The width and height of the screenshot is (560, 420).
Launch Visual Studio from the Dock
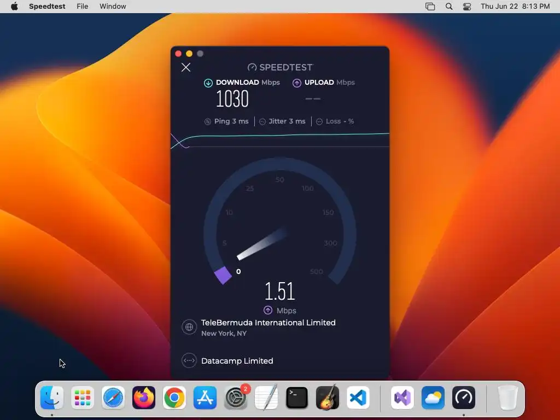tap(402, 398)
